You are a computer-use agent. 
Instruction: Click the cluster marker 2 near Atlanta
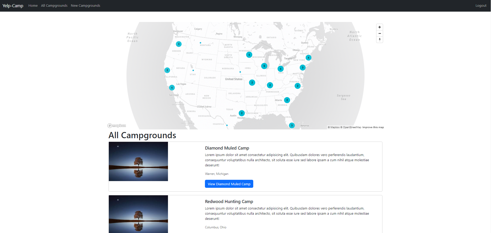tap(287, 100)
